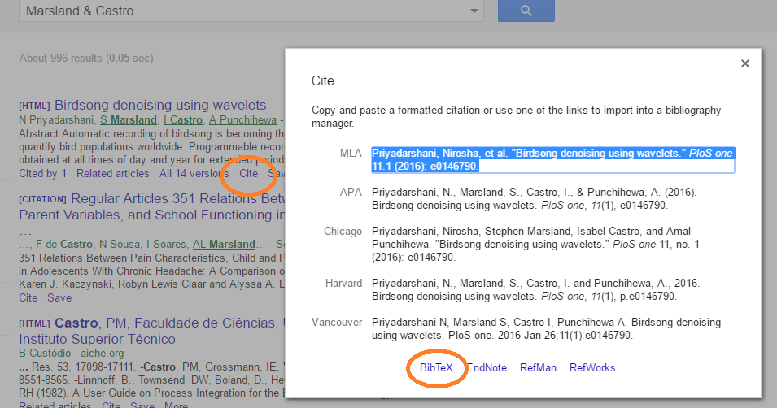This screenshot has height=408, width=777.
Task: Click the search field containing Marsland & Castro
Action: [x=251, y=11]
